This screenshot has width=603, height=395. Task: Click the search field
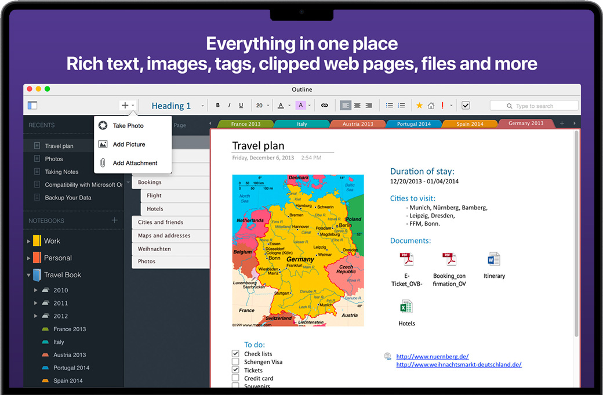539,106
